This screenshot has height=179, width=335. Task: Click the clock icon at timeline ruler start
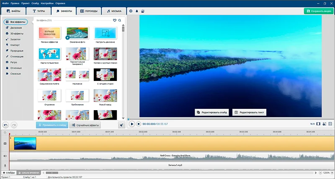pyautogui.click(x=5, y=133)
